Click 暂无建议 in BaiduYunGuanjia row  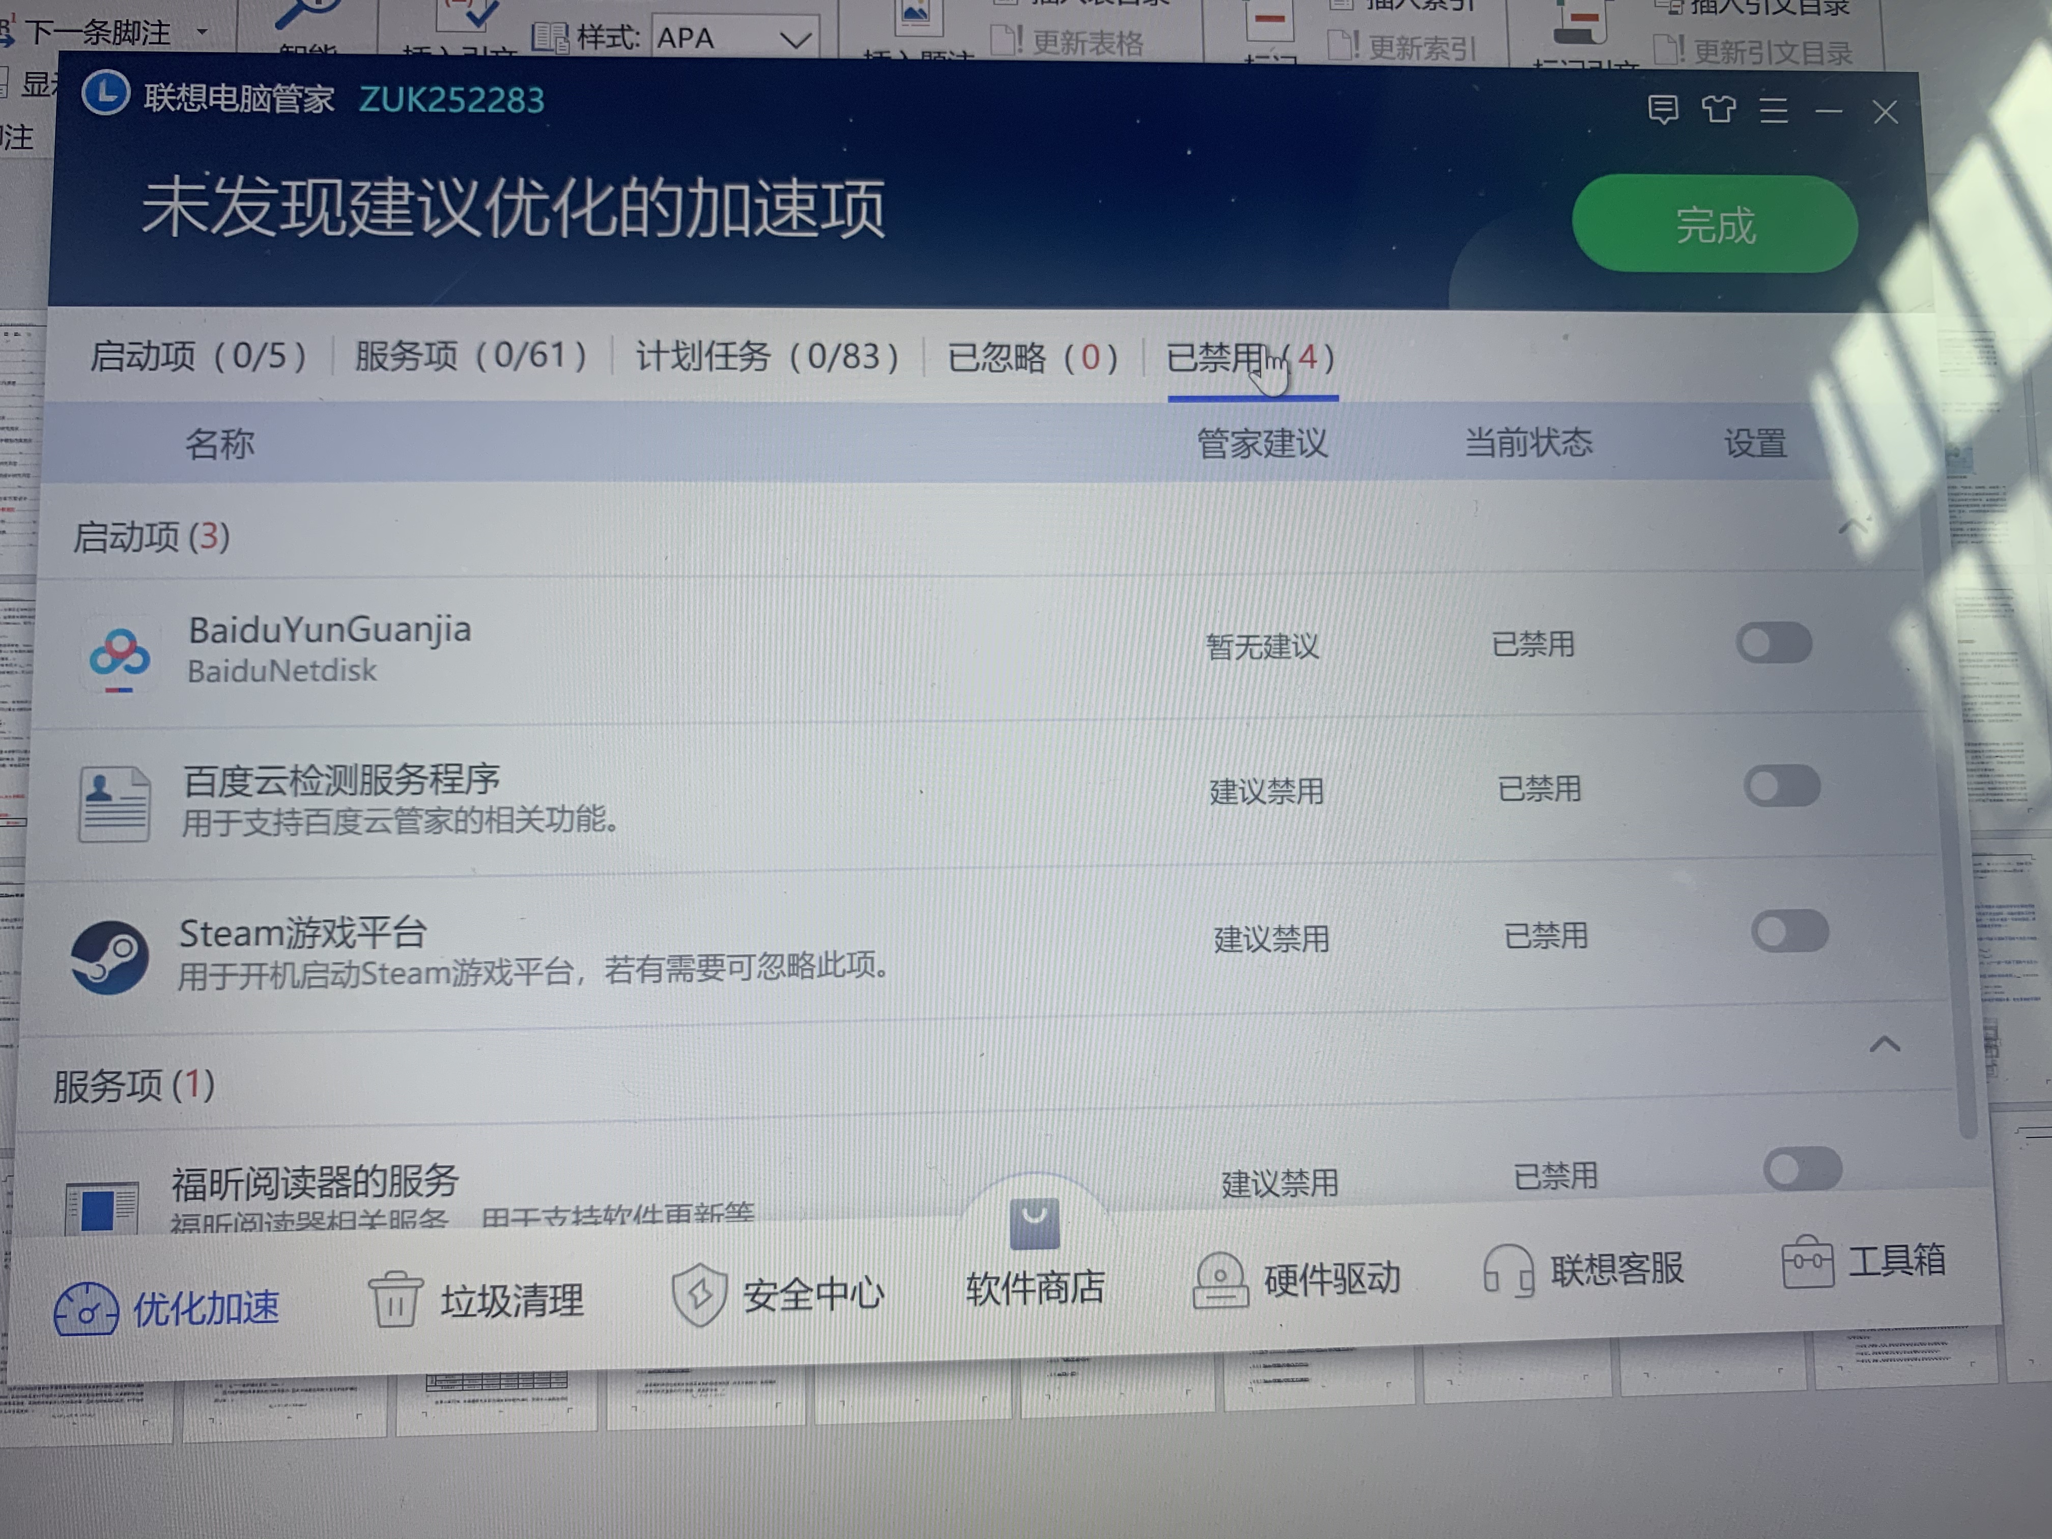[1262, 646]
